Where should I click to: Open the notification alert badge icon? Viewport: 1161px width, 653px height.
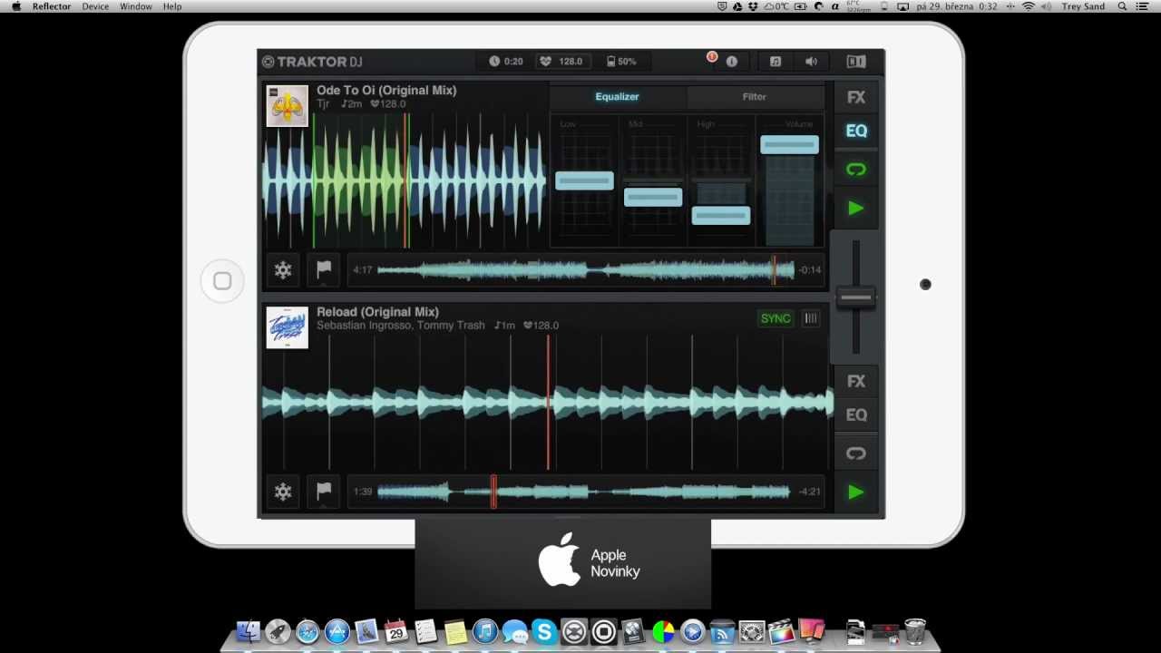711,57
